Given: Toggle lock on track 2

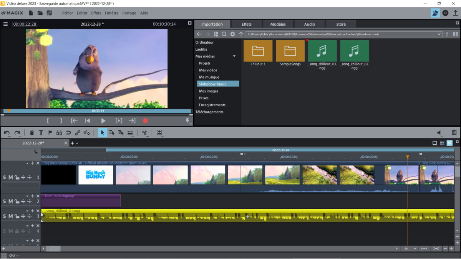Looking at the screenshot, I should coord(17,201).
